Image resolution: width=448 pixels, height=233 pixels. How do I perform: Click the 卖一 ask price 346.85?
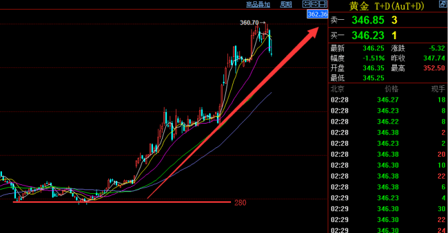pyautogui.click(x=368, y=20)
